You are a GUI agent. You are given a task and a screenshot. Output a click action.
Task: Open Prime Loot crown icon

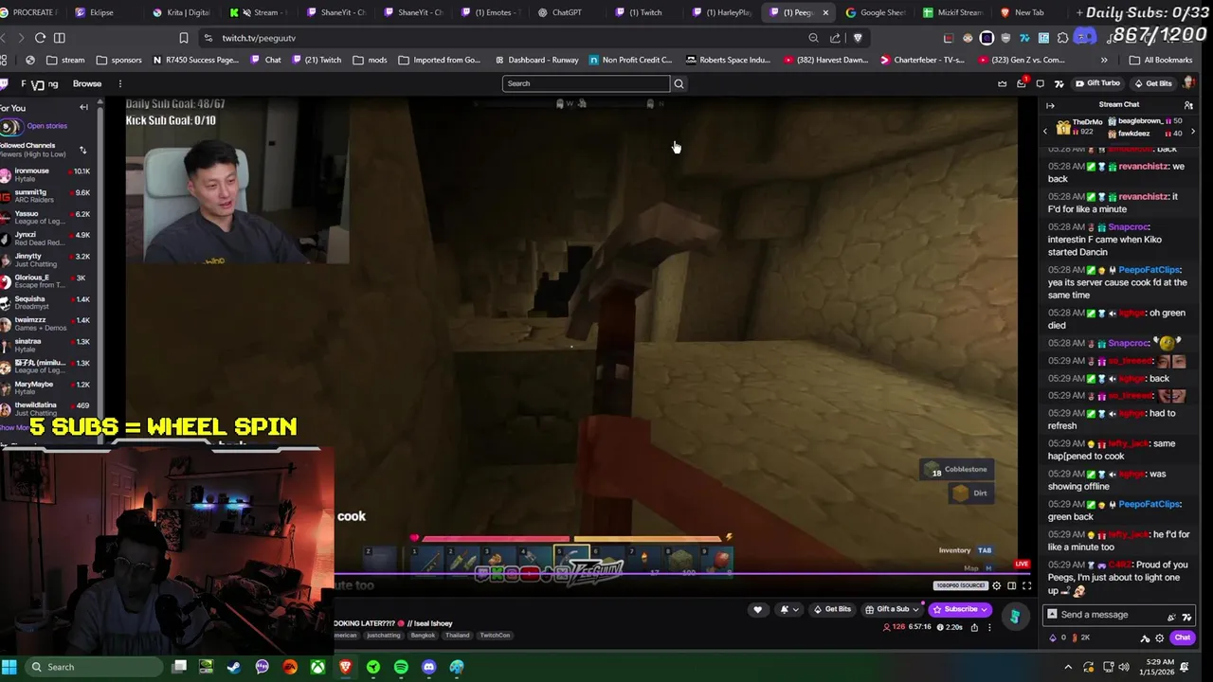[x=1003, y=83]
